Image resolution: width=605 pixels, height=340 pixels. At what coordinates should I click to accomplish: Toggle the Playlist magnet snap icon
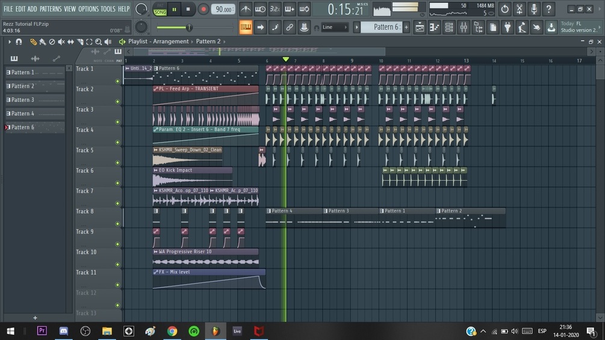pyautogui.click(x=19, y=42)
